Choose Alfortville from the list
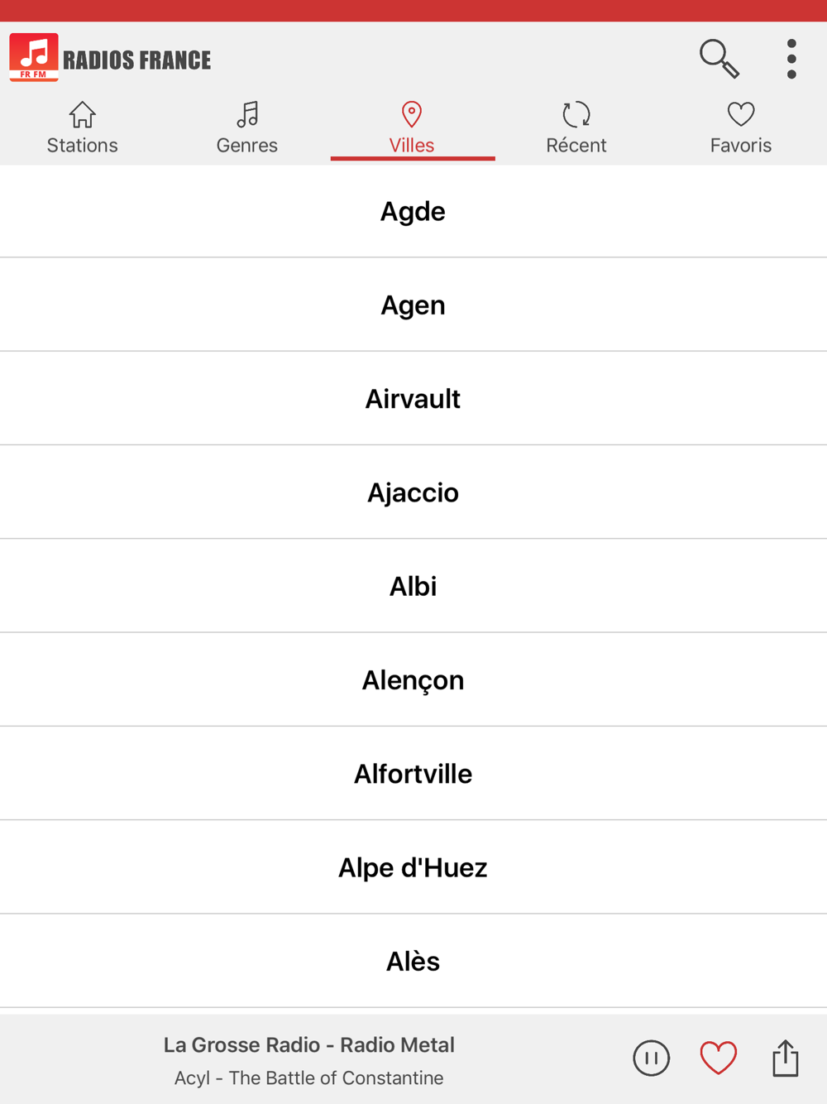The width and height of the screenshot is (827, 1104). (413, 774)
